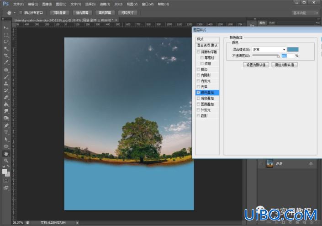Change screen mode icon in toolbox
The image size is (322, 226).
(6, 188)
